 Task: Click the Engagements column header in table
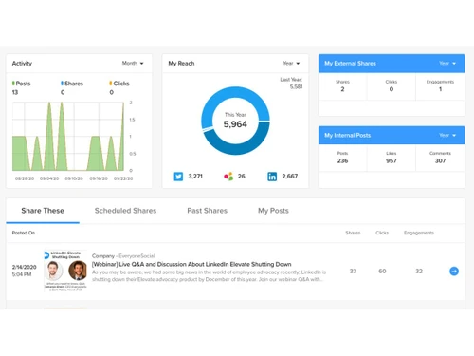419,233
